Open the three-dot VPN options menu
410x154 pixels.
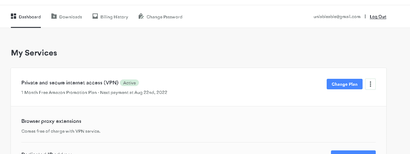(x=370, y=84)
